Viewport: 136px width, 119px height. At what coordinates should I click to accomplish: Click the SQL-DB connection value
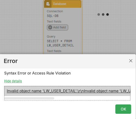click(x=53, y=16)
